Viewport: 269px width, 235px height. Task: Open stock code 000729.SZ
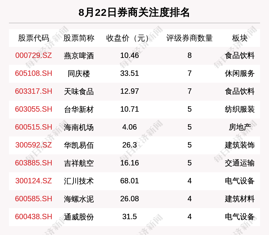tap(33, 56)
